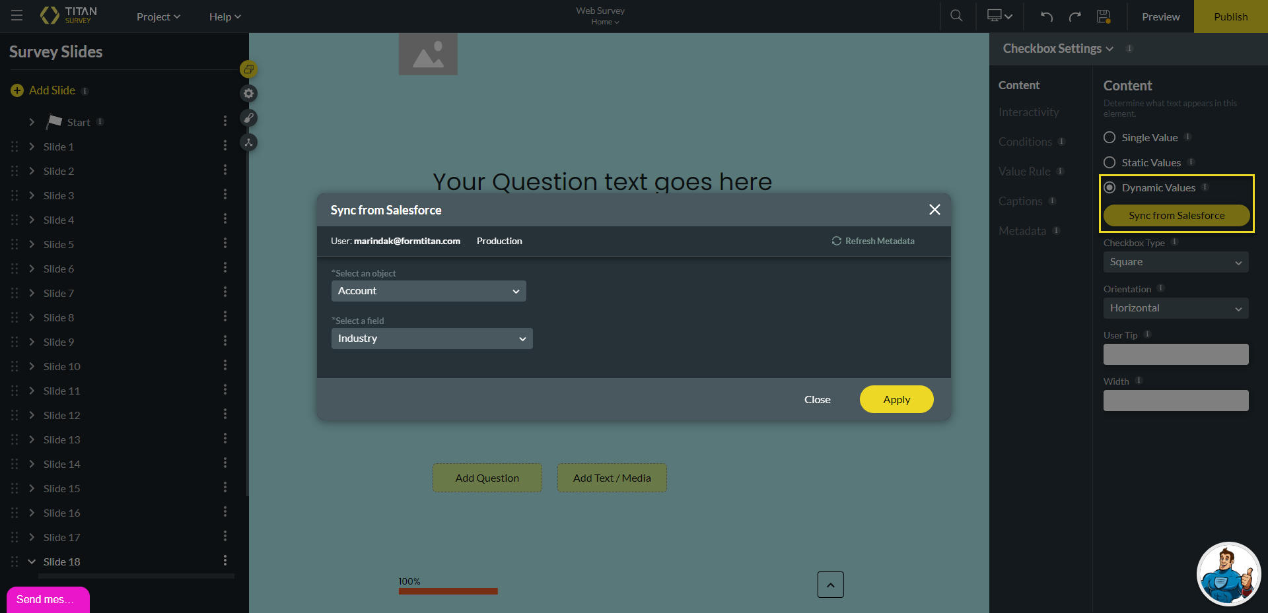Click the Apply button

click(896, 399)
